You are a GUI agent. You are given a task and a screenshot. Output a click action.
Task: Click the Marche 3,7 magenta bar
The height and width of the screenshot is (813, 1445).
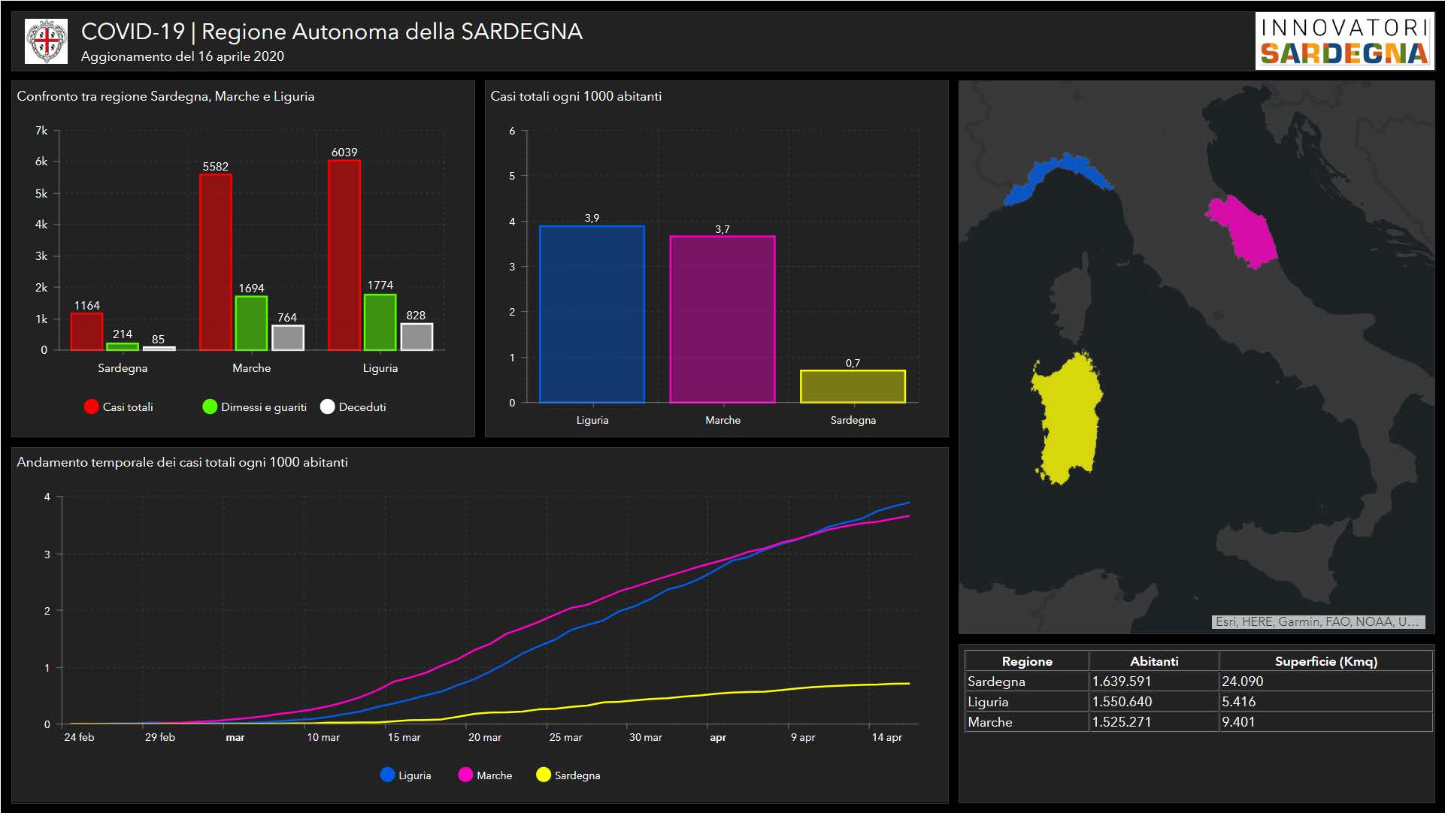pyautogui.click(x=722, y=319)
